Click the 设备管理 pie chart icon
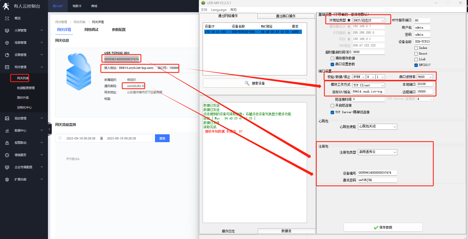Screen dimensions: 468x239 click(7, 55)
